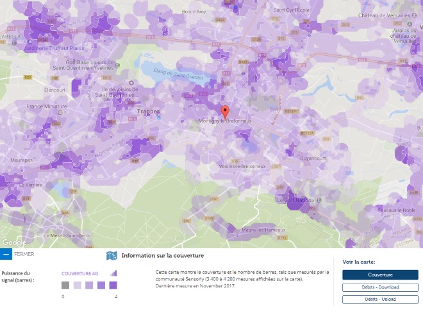Click the darkest purple four-bar legend swatch
Screen dimensions: 423x313
click(112, 285)
